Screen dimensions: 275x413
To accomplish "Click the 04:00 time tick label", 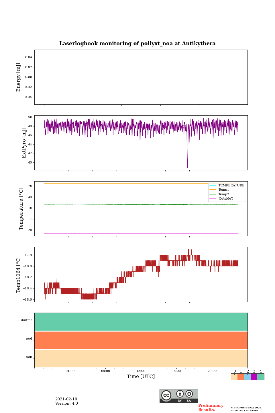I will (70, 371).
